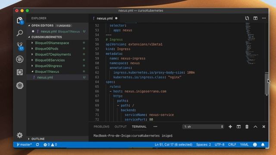This screenshot has height=155, width=276.
Task: Split the editor to the right
Action: click(x=255, y=18)
